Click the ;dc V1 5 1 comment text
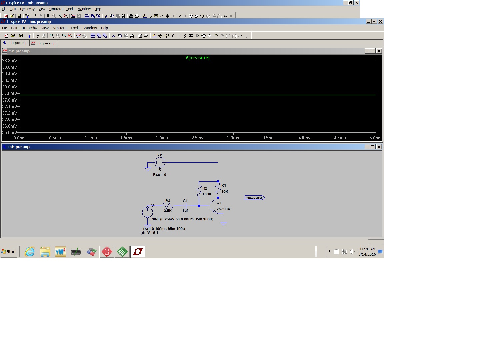Viewport: 480px width, 346px height. [x=149, y=233]
